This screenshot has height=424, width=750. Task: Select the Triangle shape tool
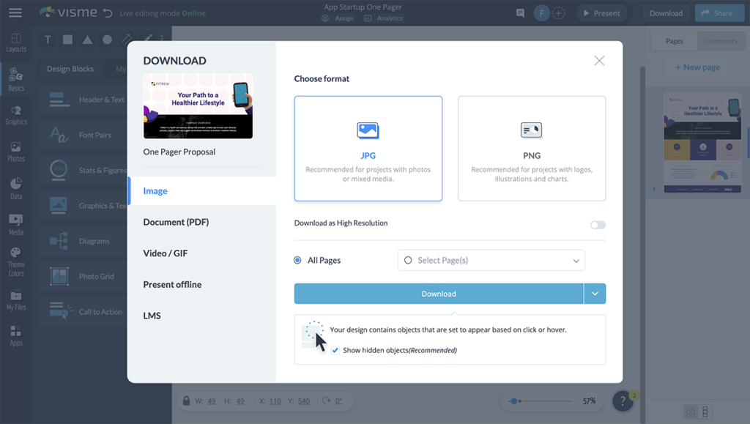pyautogui.click(x=86, y=40)
